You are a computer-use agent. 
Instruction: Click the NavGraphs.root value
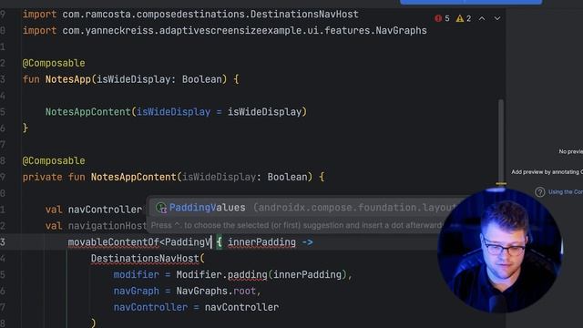pyautogui.click(x=216, y=291)
